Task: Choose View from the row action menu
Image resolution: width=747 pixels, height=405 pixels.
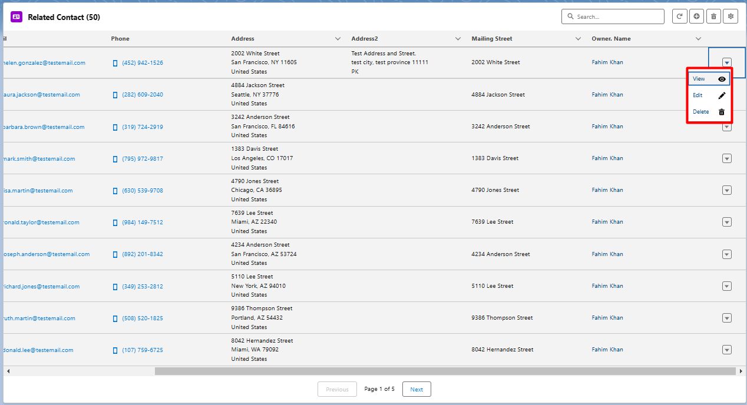Action: tap(709, 79)
